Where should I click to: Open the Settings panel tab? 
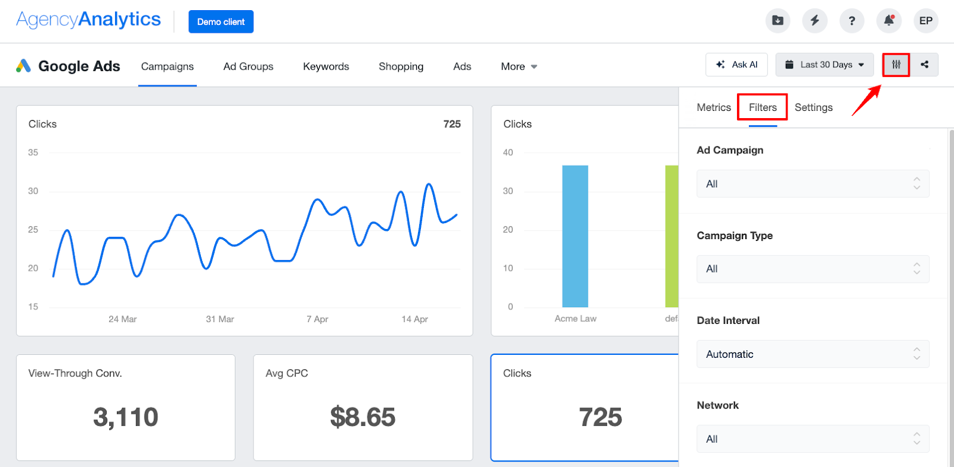814,107
